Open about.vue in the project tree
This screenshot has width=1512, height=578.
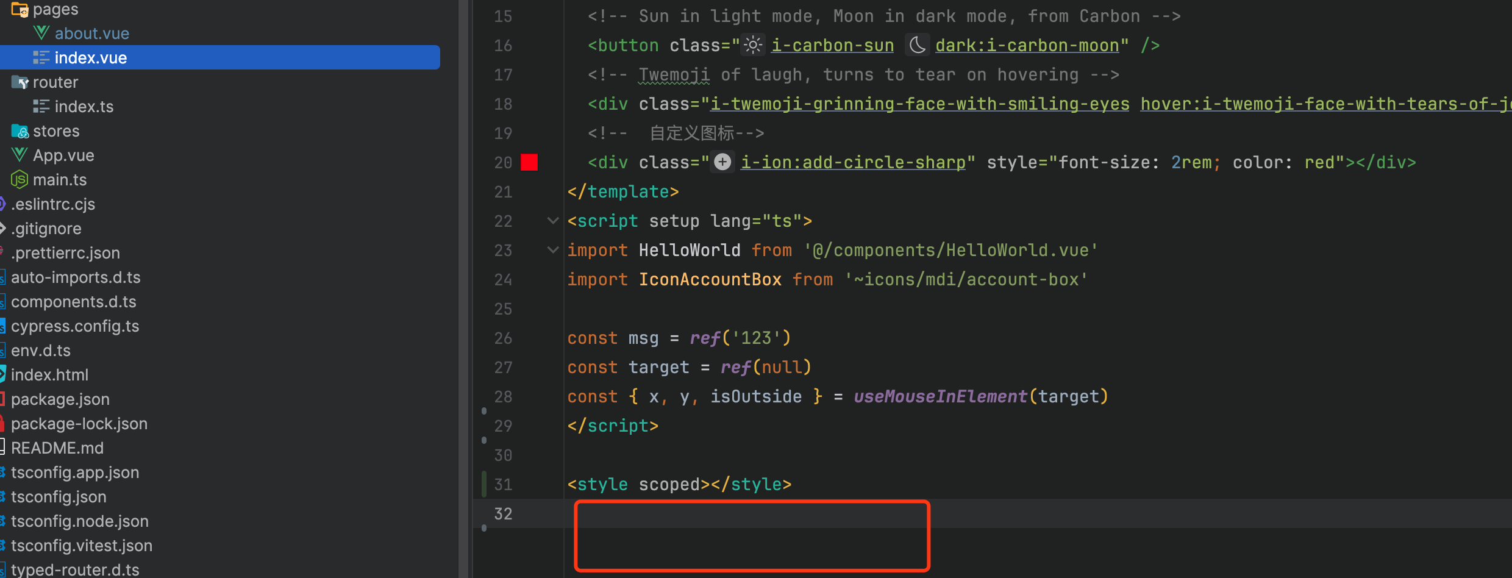91,33
